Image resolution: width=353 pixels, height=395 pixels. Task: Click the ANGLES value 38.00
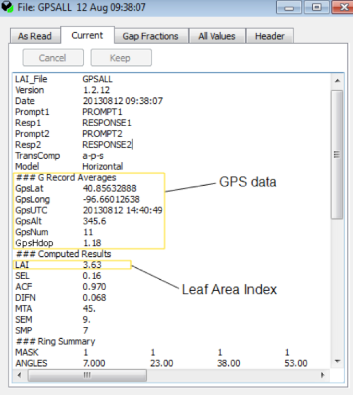(x=229, y=363)
